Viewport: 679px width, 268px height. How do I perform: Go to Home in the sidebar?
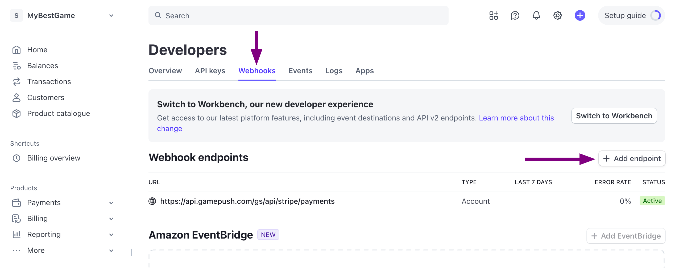[37, 50]
